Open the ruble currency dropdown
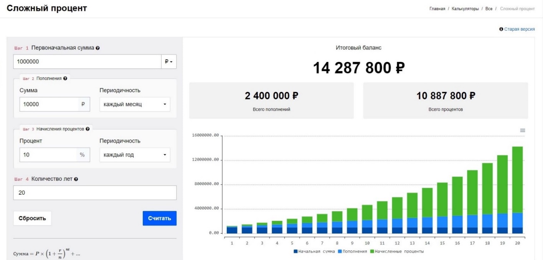 coord(168,61)
